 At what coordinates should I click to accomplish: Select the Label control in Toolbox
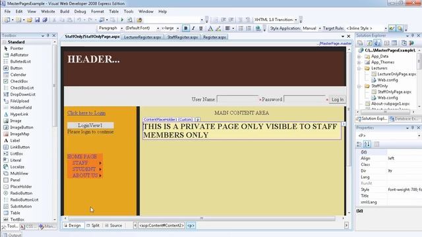15,140
